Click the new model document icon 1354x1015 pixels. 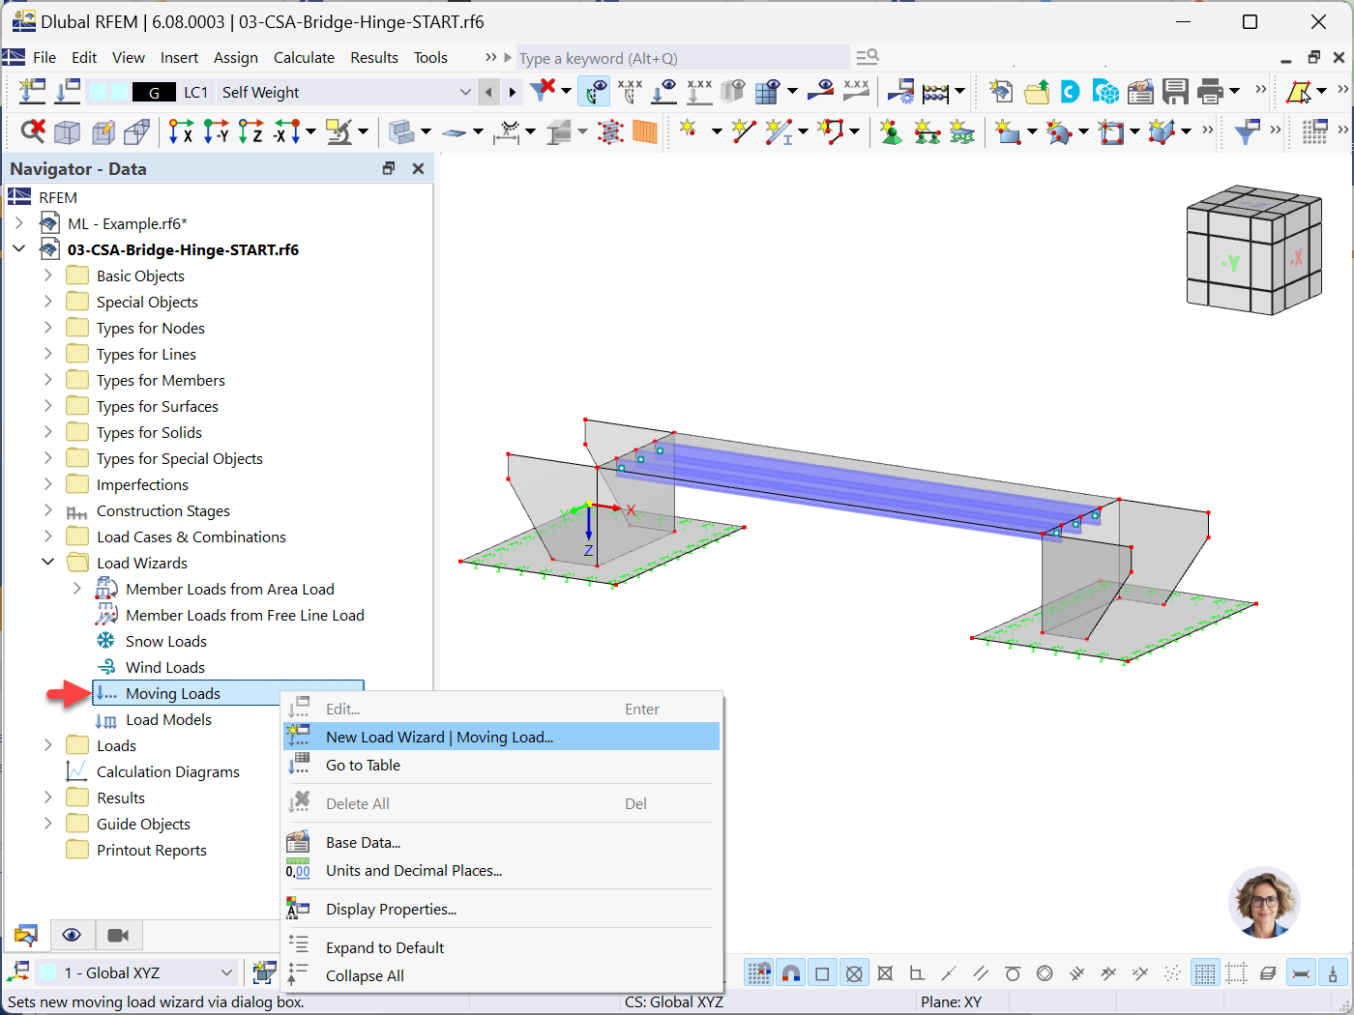click(1002, 92)
